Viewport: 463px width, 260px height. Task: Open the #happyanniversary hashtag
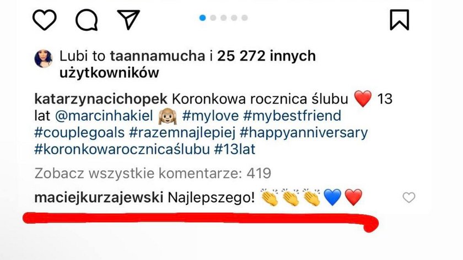(x=304, y=133)
